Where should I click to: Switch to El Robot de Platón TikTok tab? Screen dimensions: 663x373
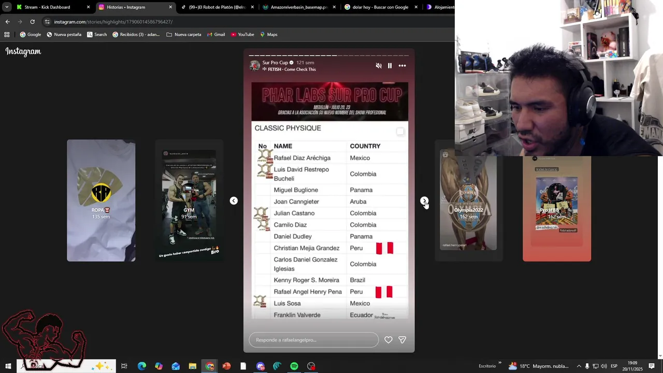pyautogui.click(x=216, y=7)
